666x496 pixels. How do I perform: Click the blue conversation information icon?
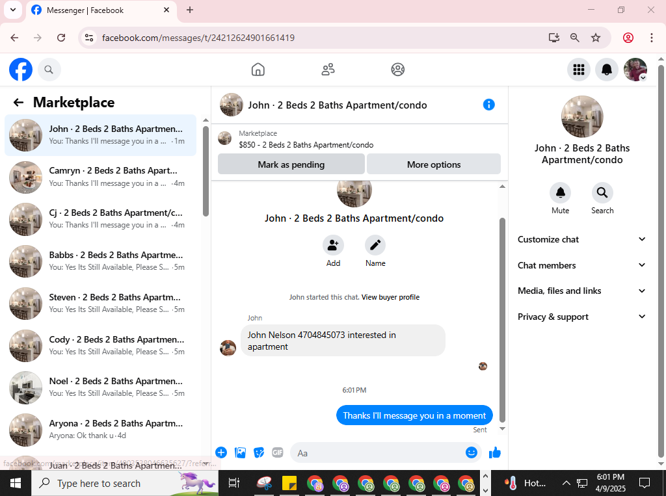[489, 105]
